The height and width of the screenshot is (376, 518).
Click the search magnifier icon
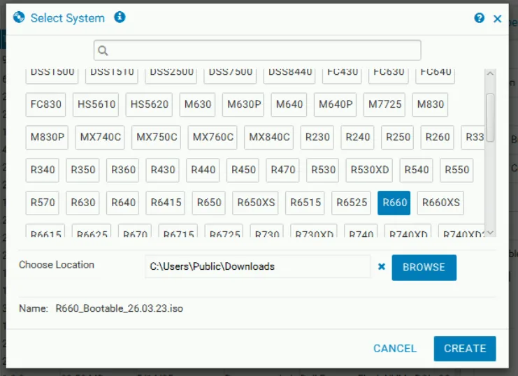103,50
